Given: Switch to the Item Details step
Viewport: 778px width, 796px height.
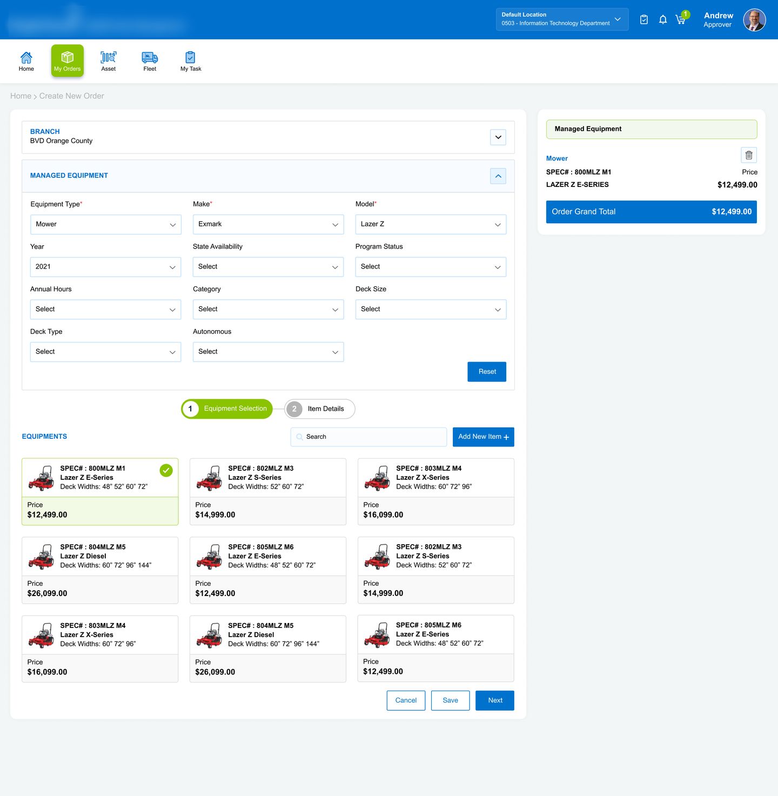Looking at the screenshot, I should pos(320,409).
